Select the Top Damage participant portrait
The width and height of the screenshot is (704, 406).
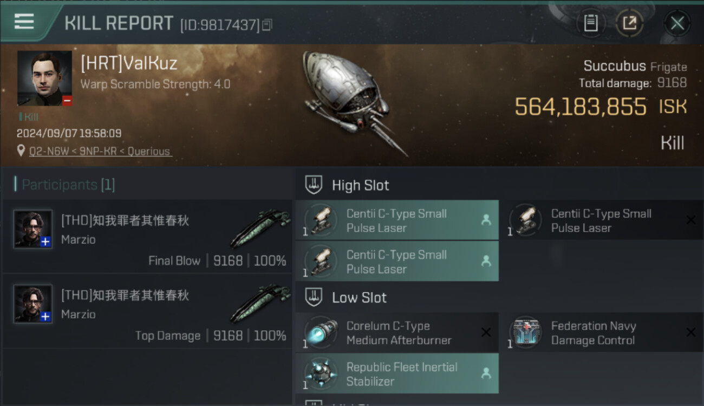33,304
